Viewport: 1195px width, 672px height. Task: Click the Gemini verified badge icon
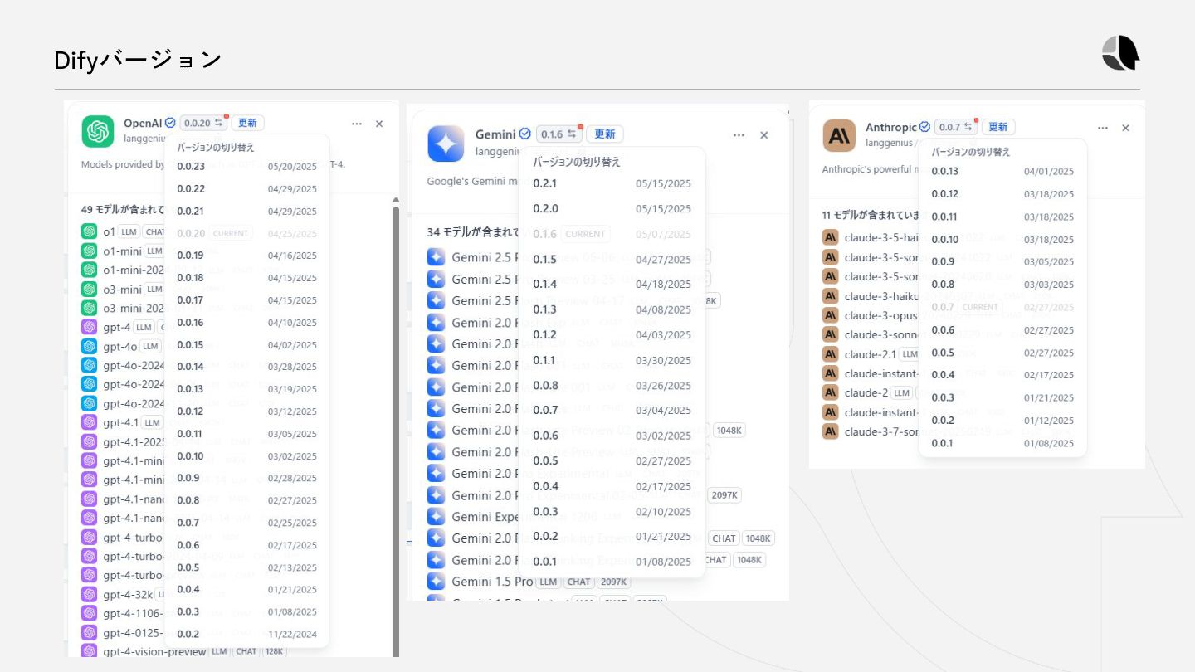525,134
